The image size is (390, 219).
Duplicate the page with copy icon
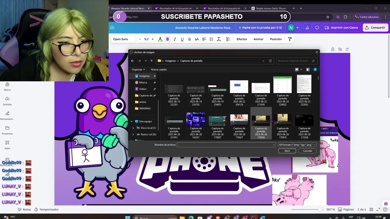[x=340, y=49]
